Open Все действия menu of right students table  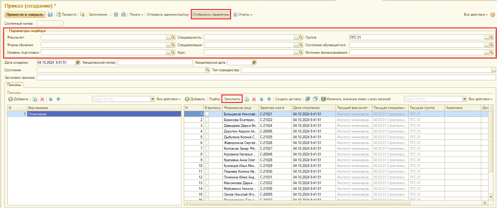point(480,99)
